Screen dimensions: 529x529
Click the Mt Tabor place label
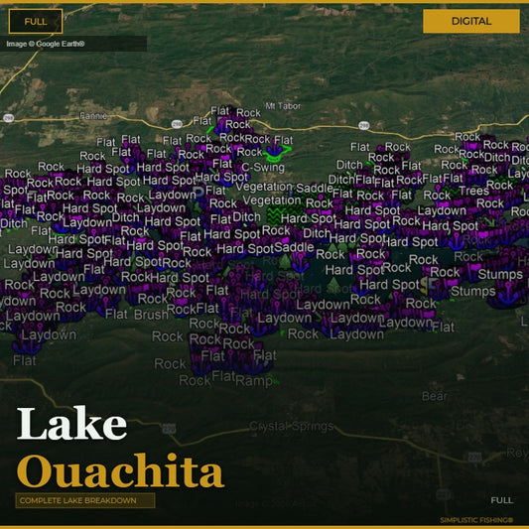[283, 106]
